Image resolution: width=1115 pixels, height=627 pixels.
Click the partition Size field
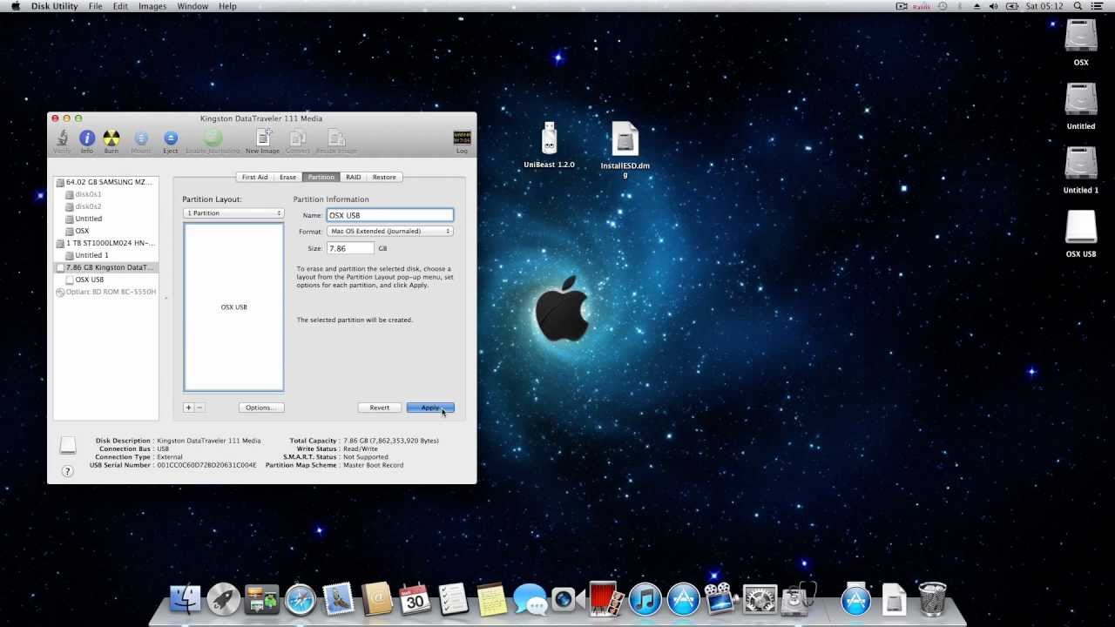click(x=350, y=249)
